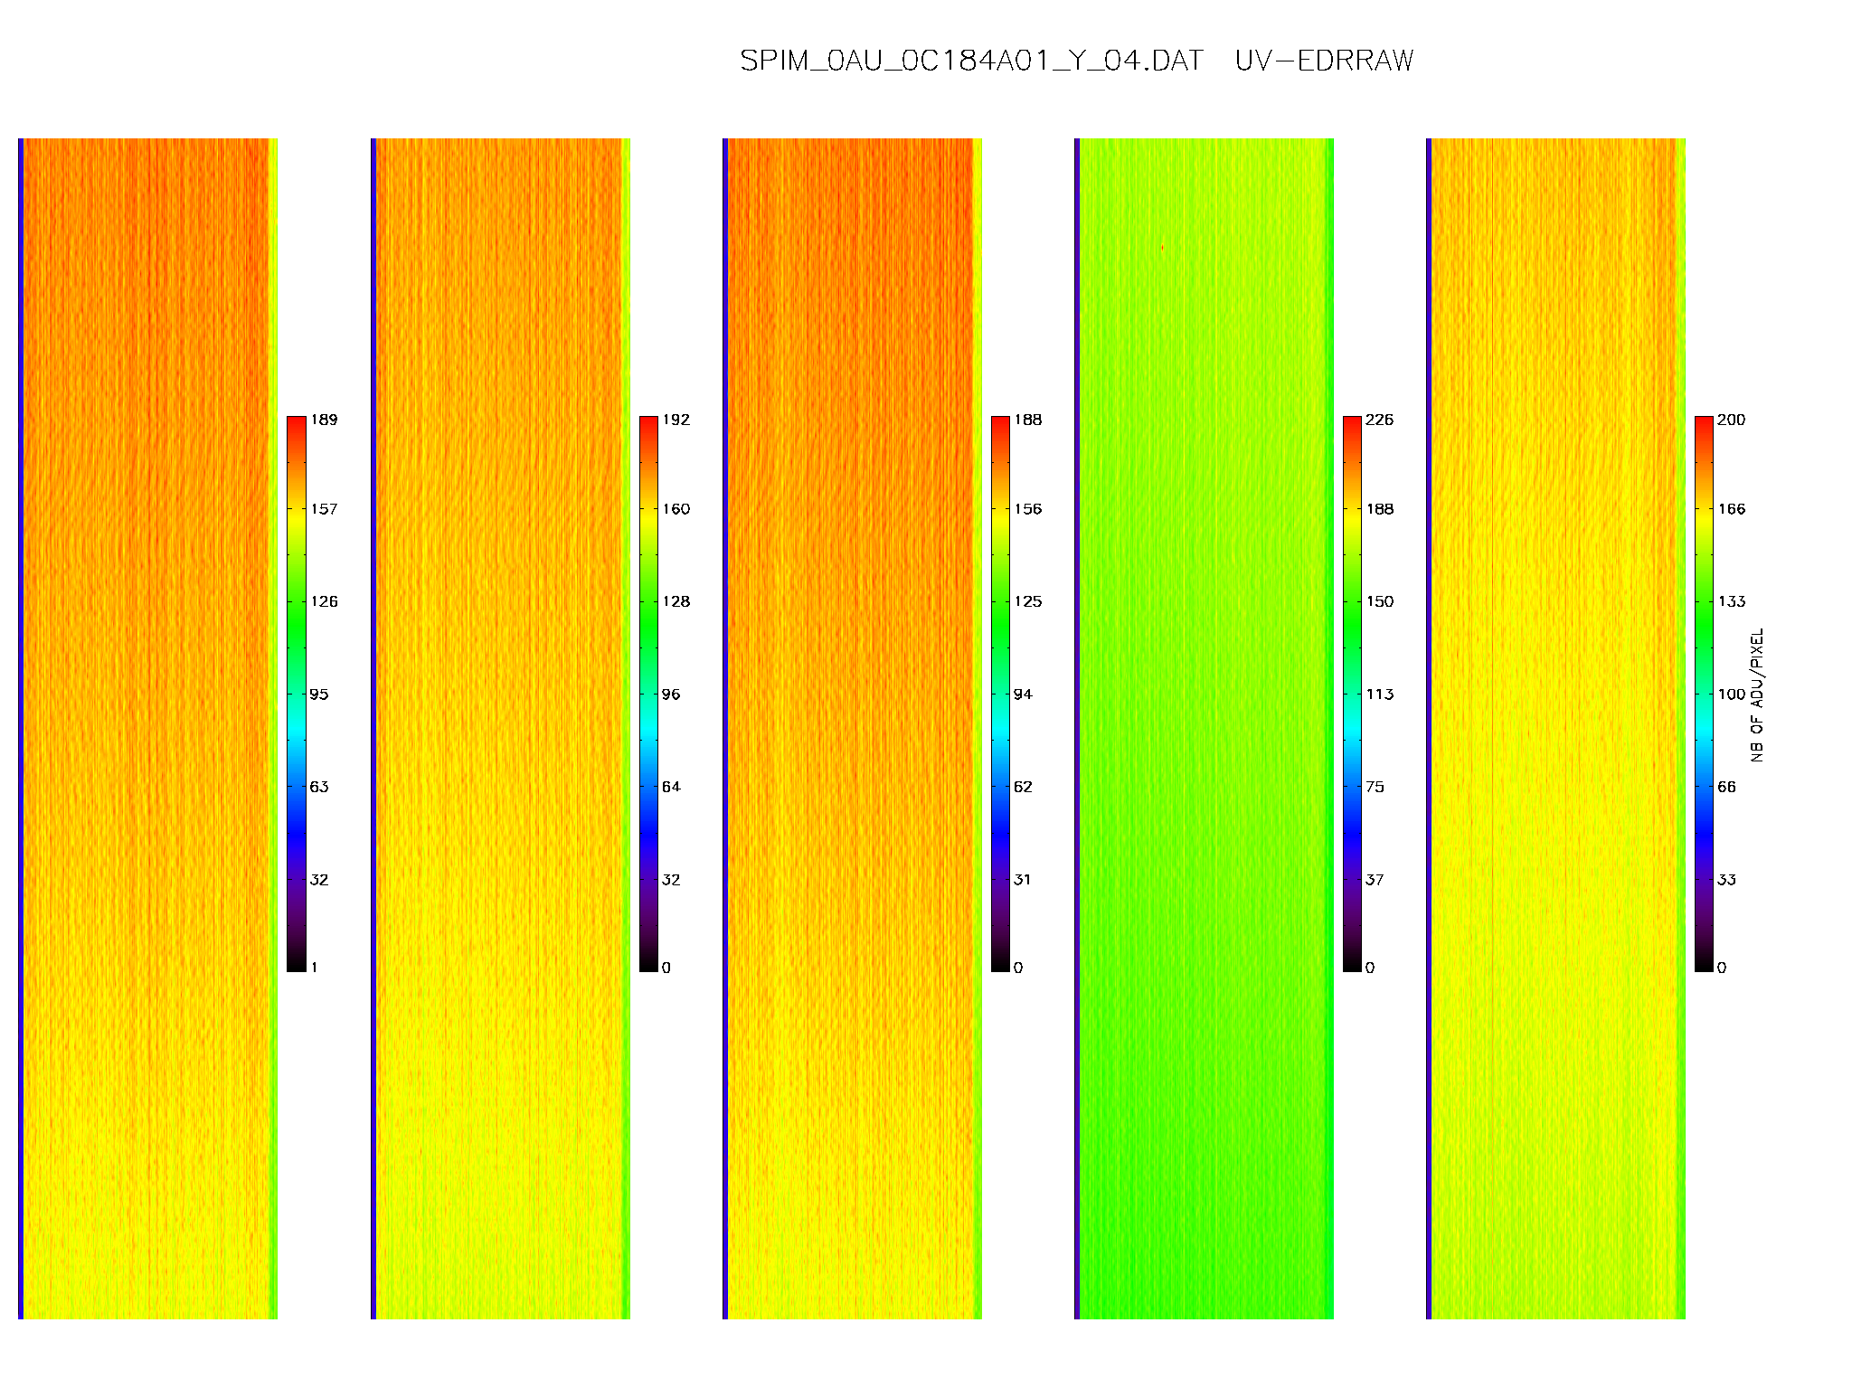1852x1389 pixels.
Task: Click the SPIM_0AU_0C184A01_Y_04.DAT file name in the title
Action: [971, 61]
